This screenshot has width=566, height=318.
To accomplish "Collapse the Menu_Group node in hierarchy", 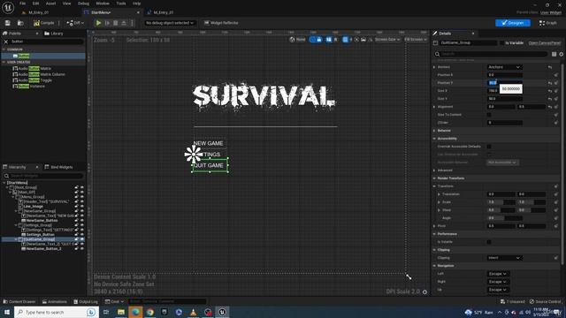I will [x=13, y=197].
